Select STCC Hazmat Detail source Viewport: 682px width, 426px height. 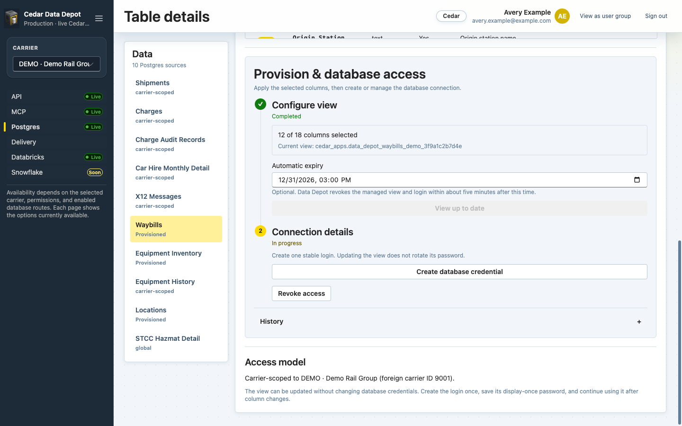tap(176, 343)
